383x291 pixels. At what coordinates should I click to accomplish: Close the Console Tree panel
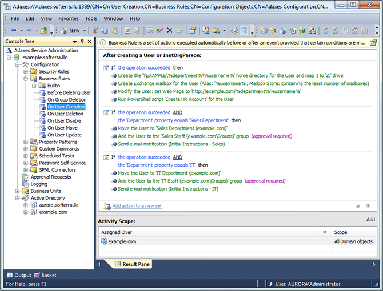90,42
